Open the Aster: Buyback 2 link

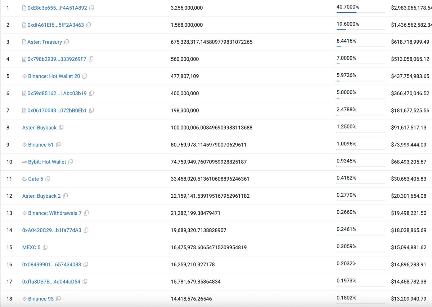pos(41,196)
